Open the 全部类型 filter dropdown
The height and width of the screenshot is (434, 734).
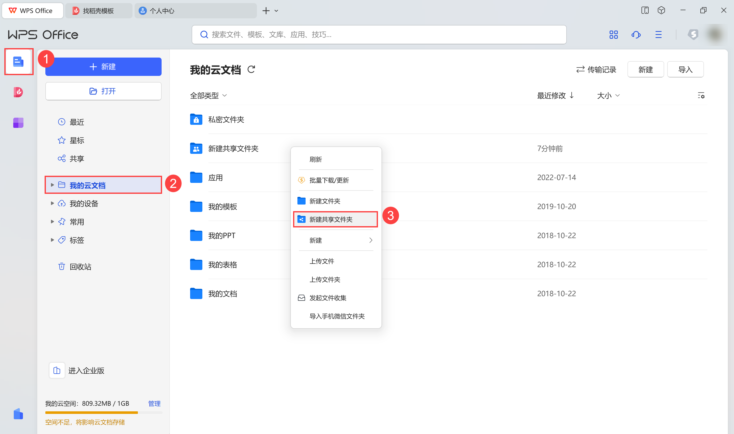pos(208,96)
